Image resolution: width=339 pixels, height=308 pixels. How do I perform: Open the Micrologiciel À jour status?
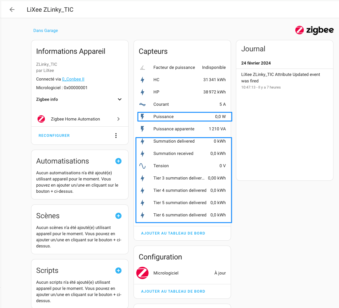pos(220,273)
